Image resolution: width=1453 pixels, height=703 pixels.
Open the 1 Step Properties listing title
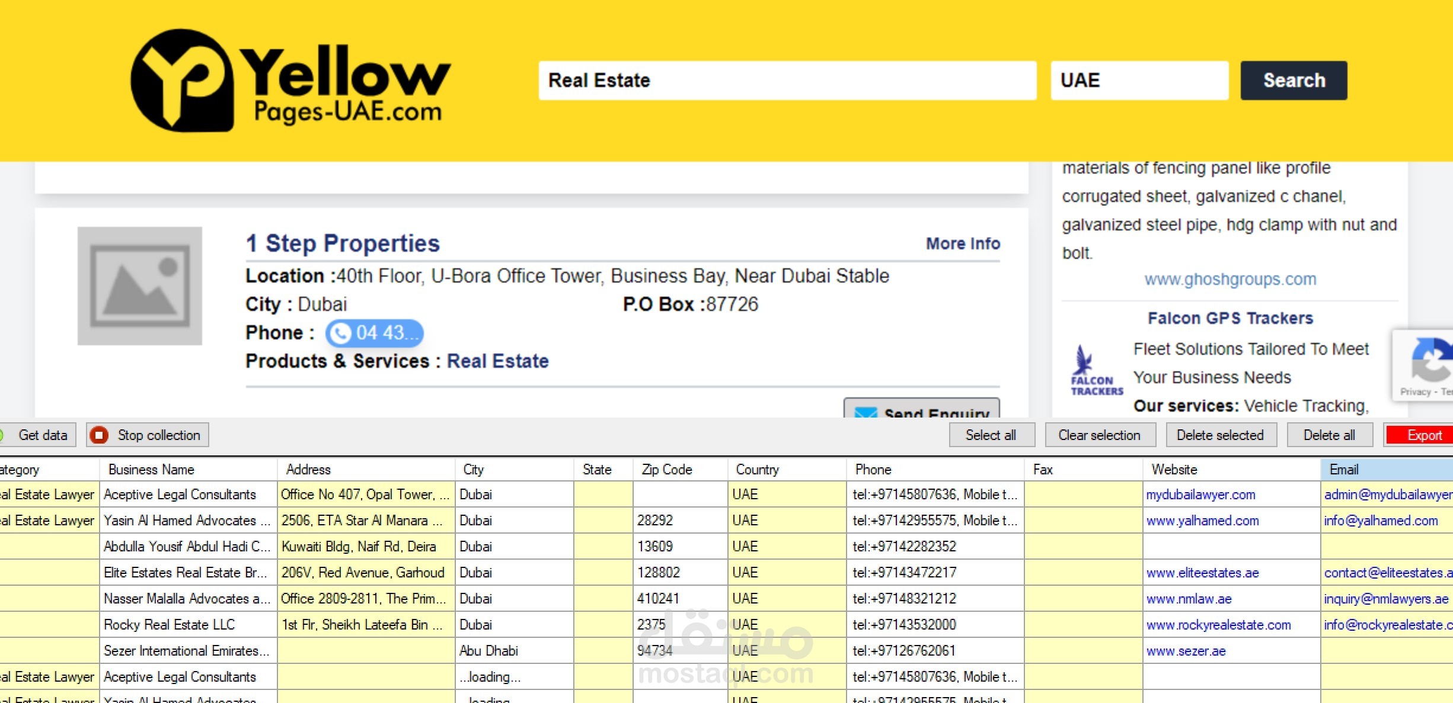click(343, 243)
